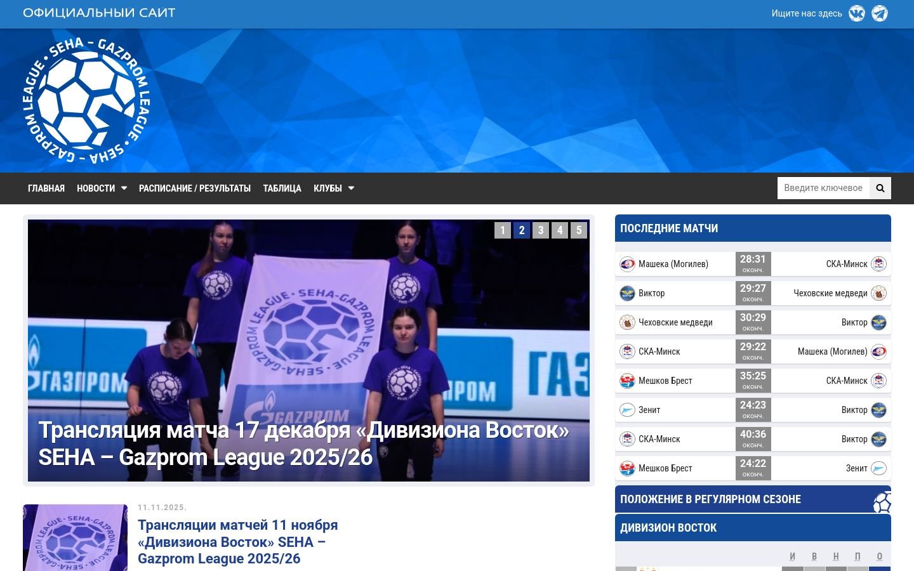The image size is (914, 571).
Task: Click Виктор logo in 40:36 match
Action: point(878,439)
